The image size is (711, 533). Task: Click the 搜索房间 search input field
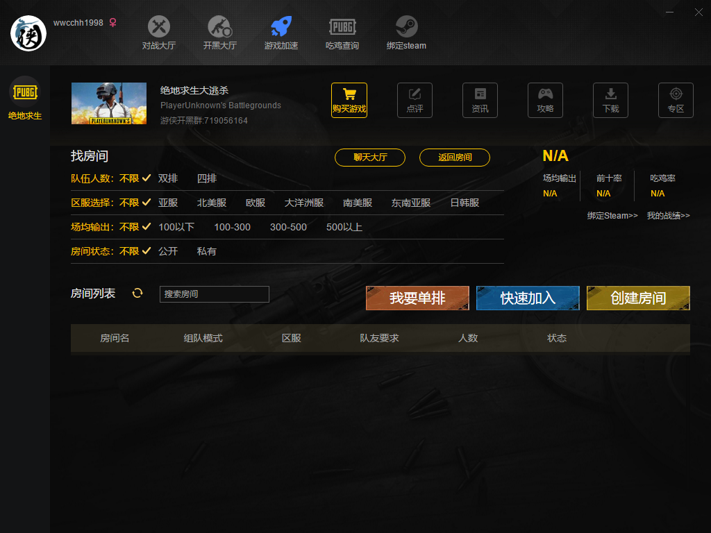[x=214, y=294]
